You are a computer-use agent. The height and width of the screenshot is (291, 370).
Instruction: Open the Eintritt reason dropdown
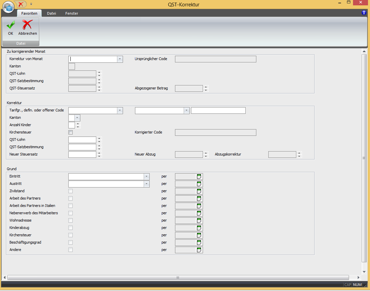pyautogui.click(x=146, y=177)
